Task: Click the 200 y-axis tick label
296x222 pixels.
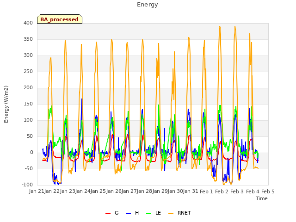Action: (28, 87)
